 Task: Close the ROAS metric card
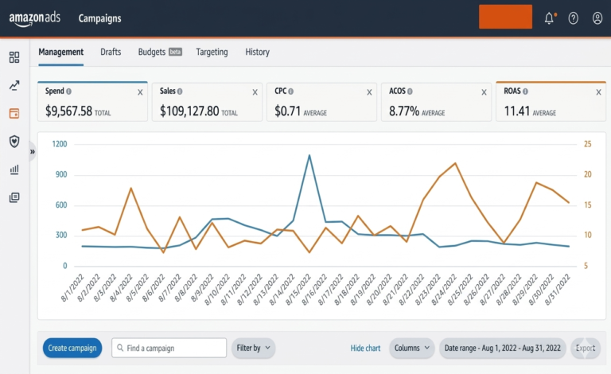coord(598,92)
